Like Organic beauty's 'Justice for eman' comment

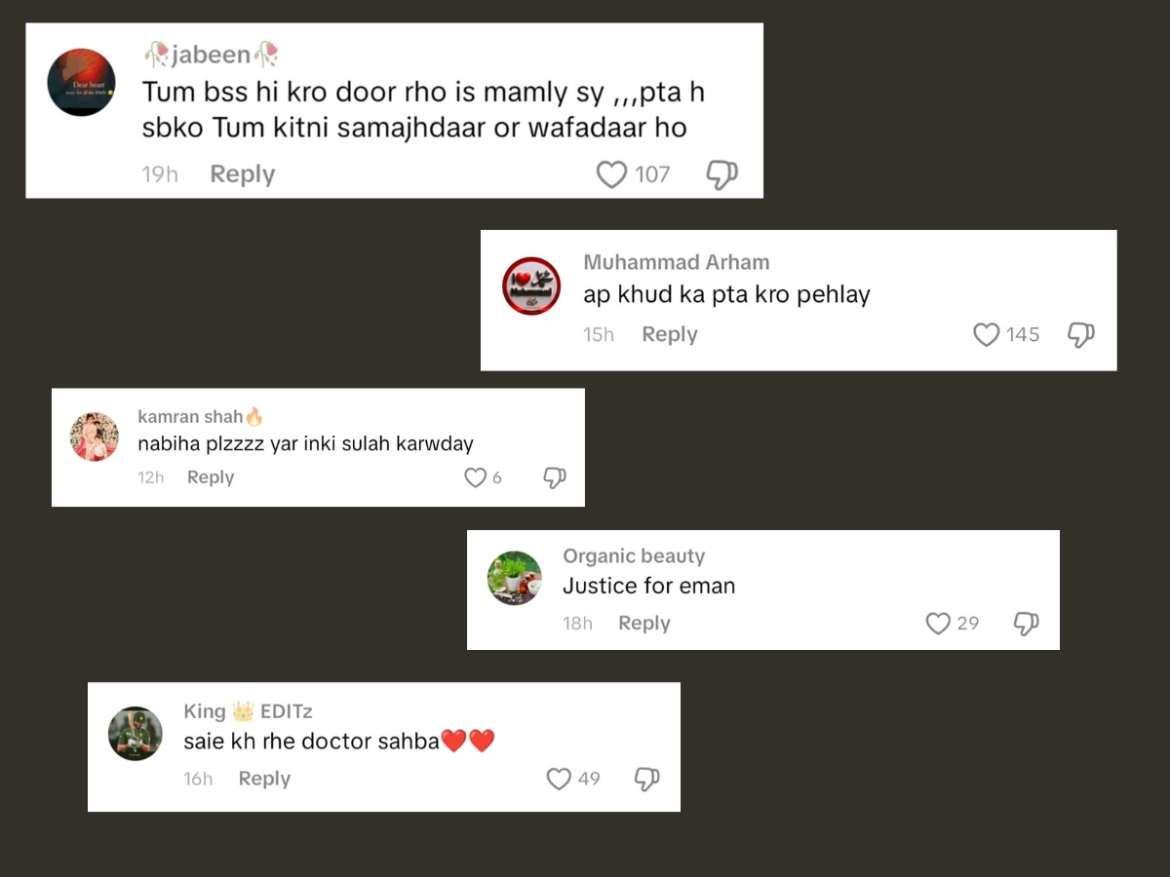(938, 623)
